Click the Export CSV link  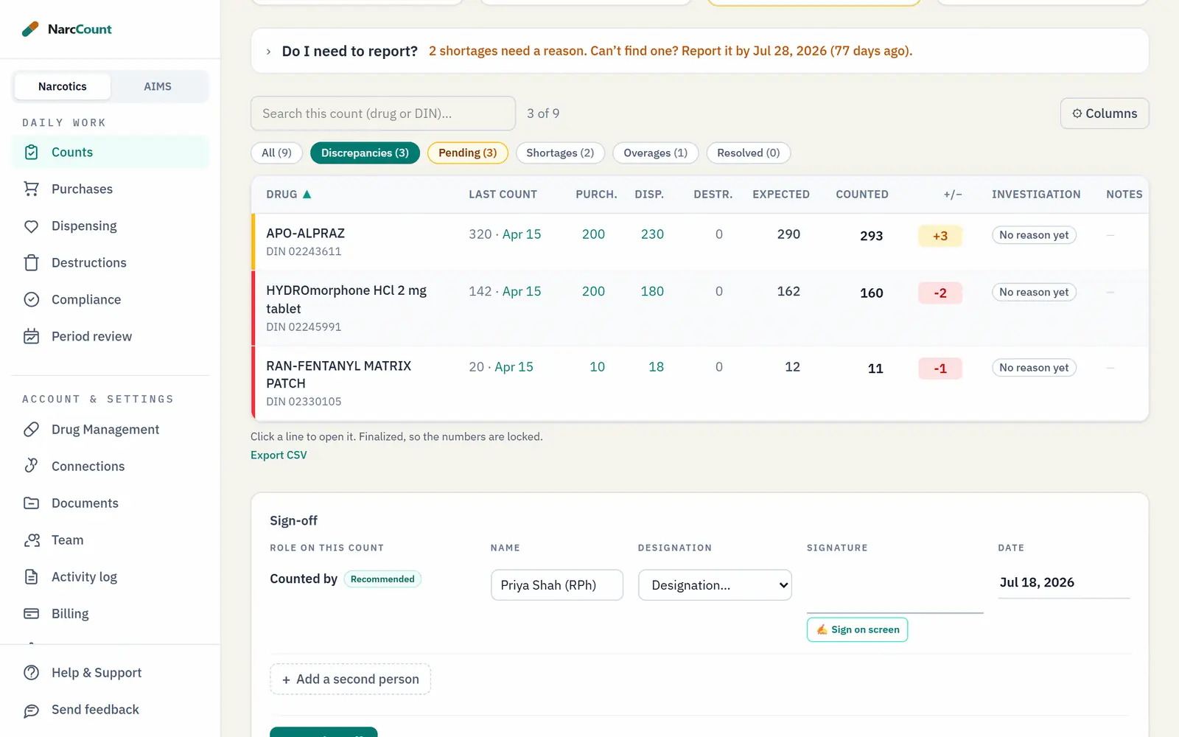coord(279,455)
